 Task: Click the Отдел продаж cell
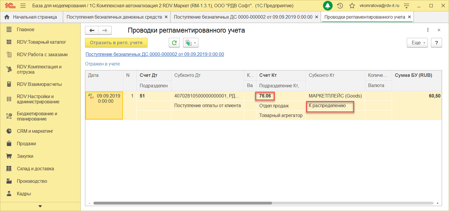(281, 106)
